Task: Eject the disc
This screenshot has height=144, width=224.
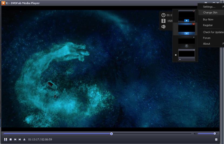Action: tap(24, 139)
